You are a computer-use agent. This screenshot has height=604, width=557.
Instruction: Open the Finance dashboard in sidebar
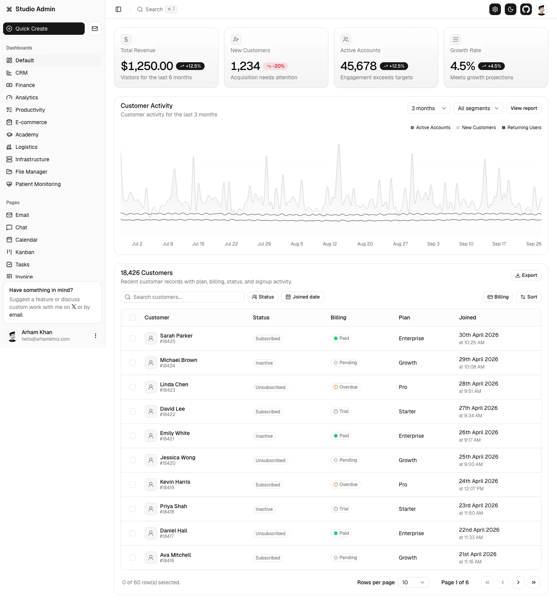52,85
